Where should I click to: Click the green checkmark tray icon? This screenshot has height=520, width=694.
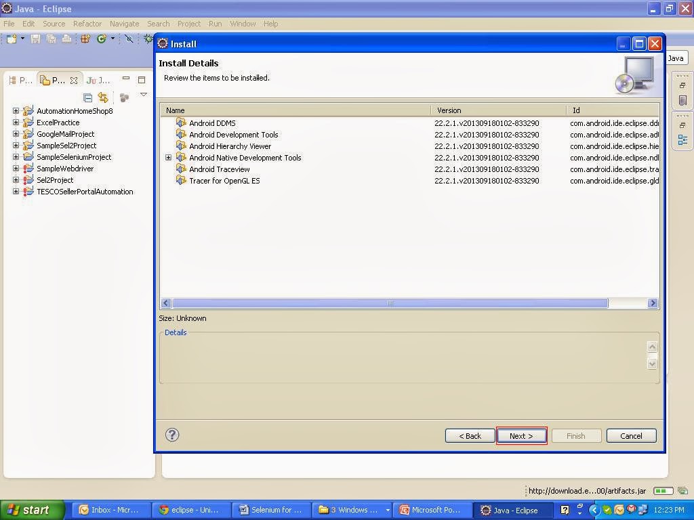[607, 510]
